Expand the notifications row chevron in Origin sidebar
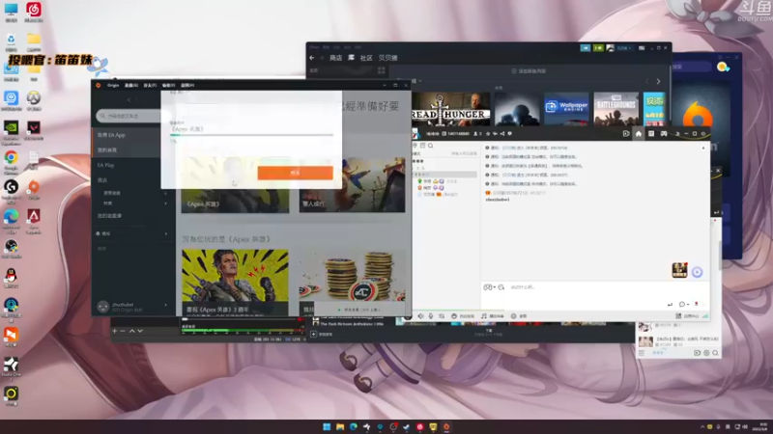This screenshot has height=434, width=773. tap(165, 233)
